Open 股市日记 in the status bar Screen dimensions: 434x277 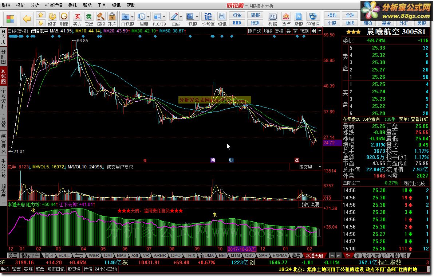point(56,269)
